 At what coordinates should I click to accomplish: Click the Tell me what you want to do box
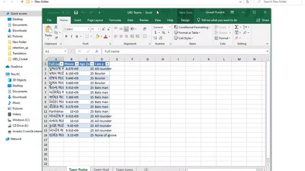point(217,20)
